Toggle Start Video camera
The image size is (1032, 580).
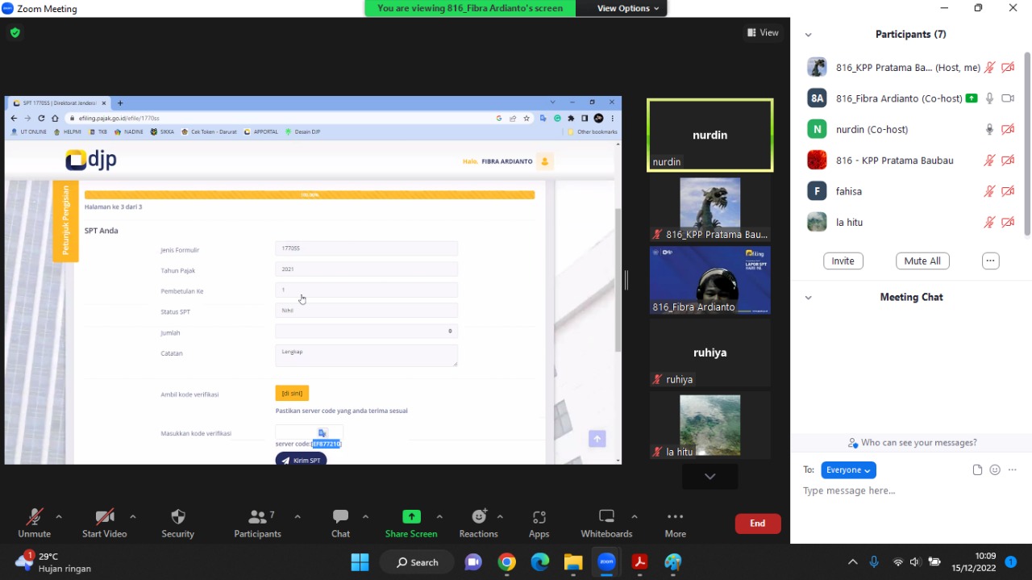(104, 517)
